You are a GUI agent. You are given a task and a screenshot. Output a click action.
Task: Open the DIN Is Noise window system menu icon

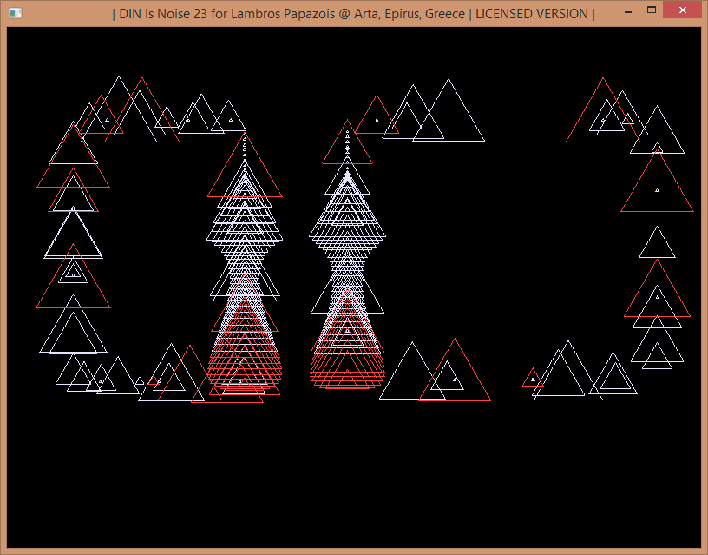(16, 13)
